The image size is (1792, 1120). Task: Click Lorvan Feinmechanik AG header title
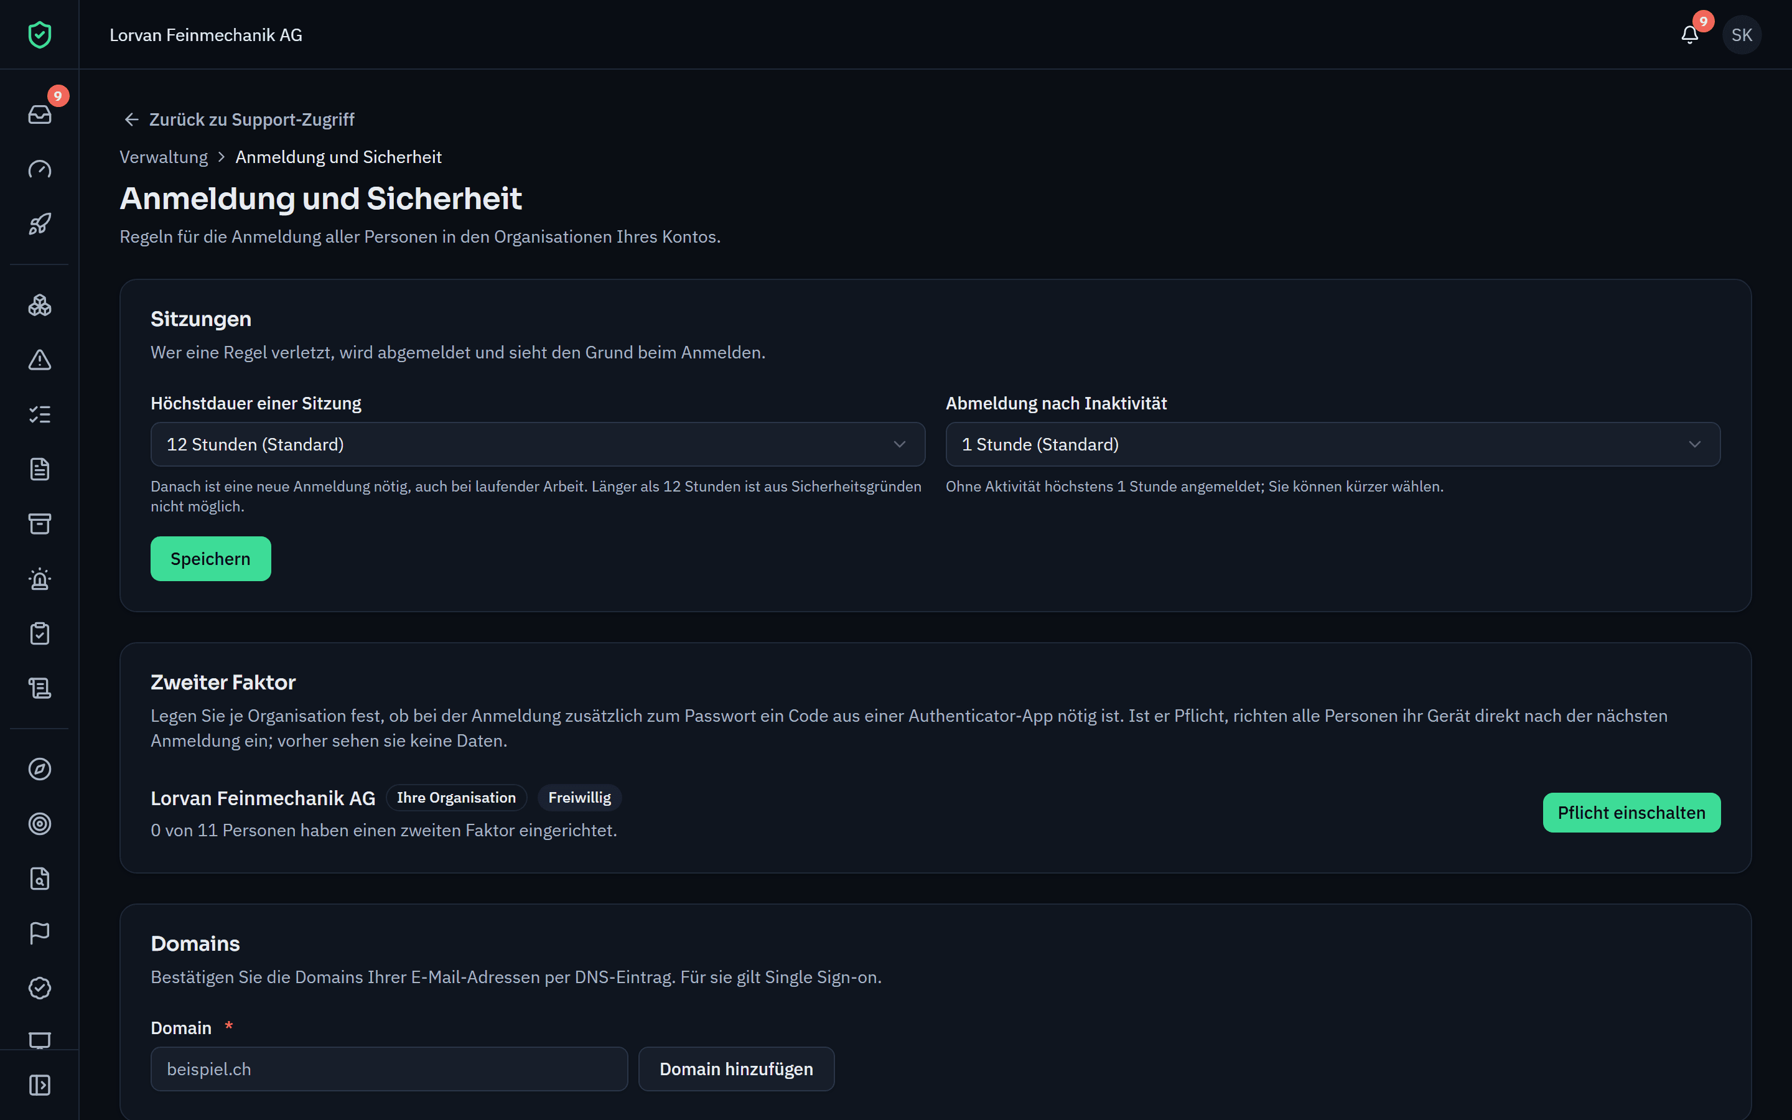click(x=206, y=35)
